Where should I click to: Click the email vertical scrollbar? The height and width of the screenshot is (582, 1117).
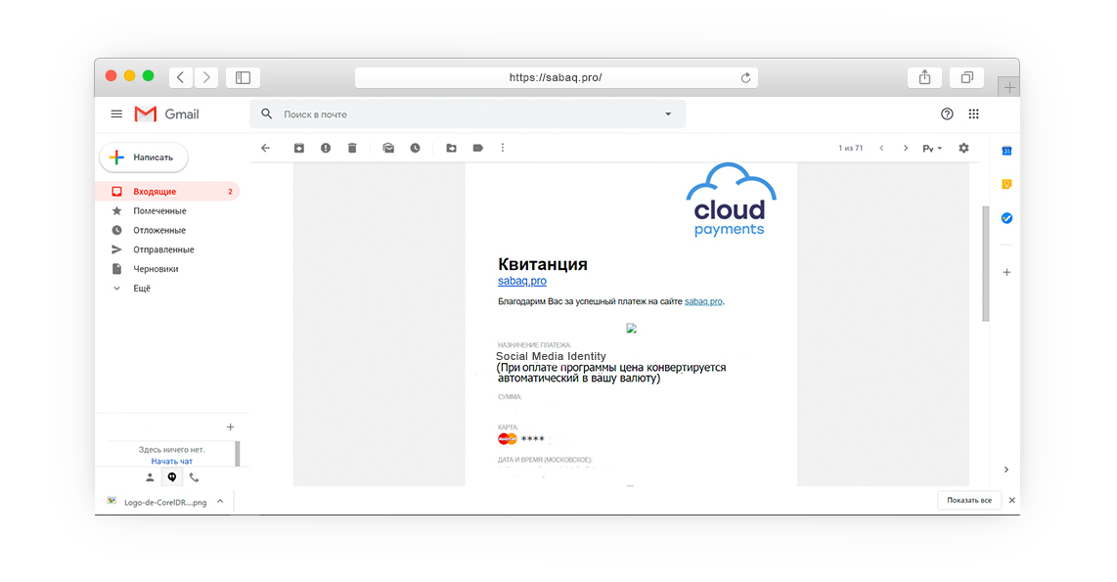tap(985, 263)
